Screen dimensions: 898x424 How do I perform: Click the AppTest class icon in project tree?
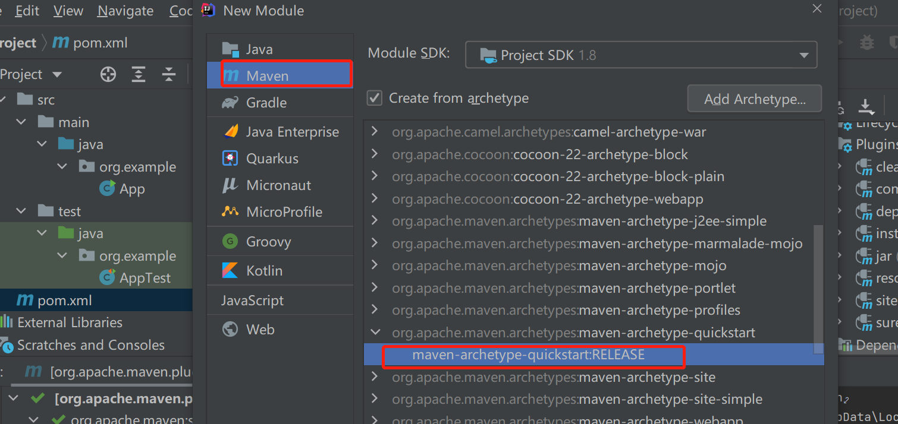pos(108,277)
